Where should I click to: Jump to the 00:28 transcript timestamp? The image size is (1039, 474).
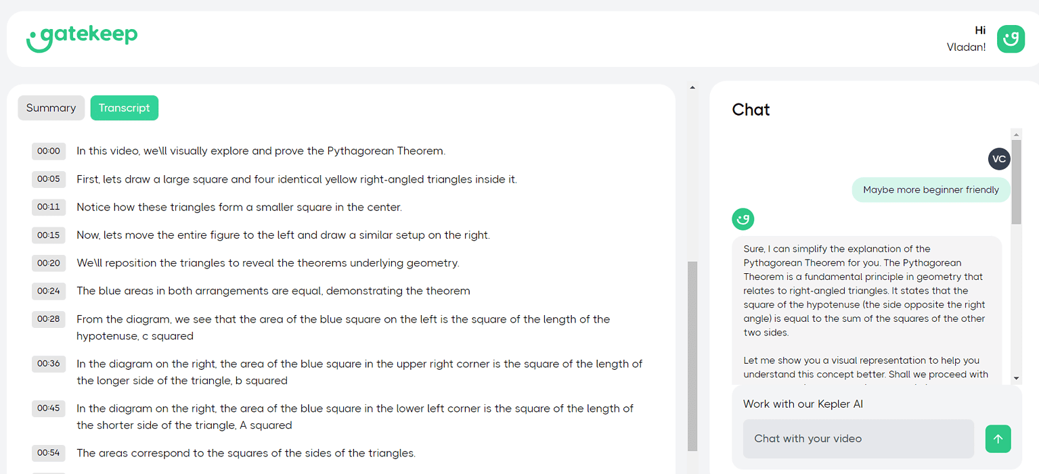[48, 318]
